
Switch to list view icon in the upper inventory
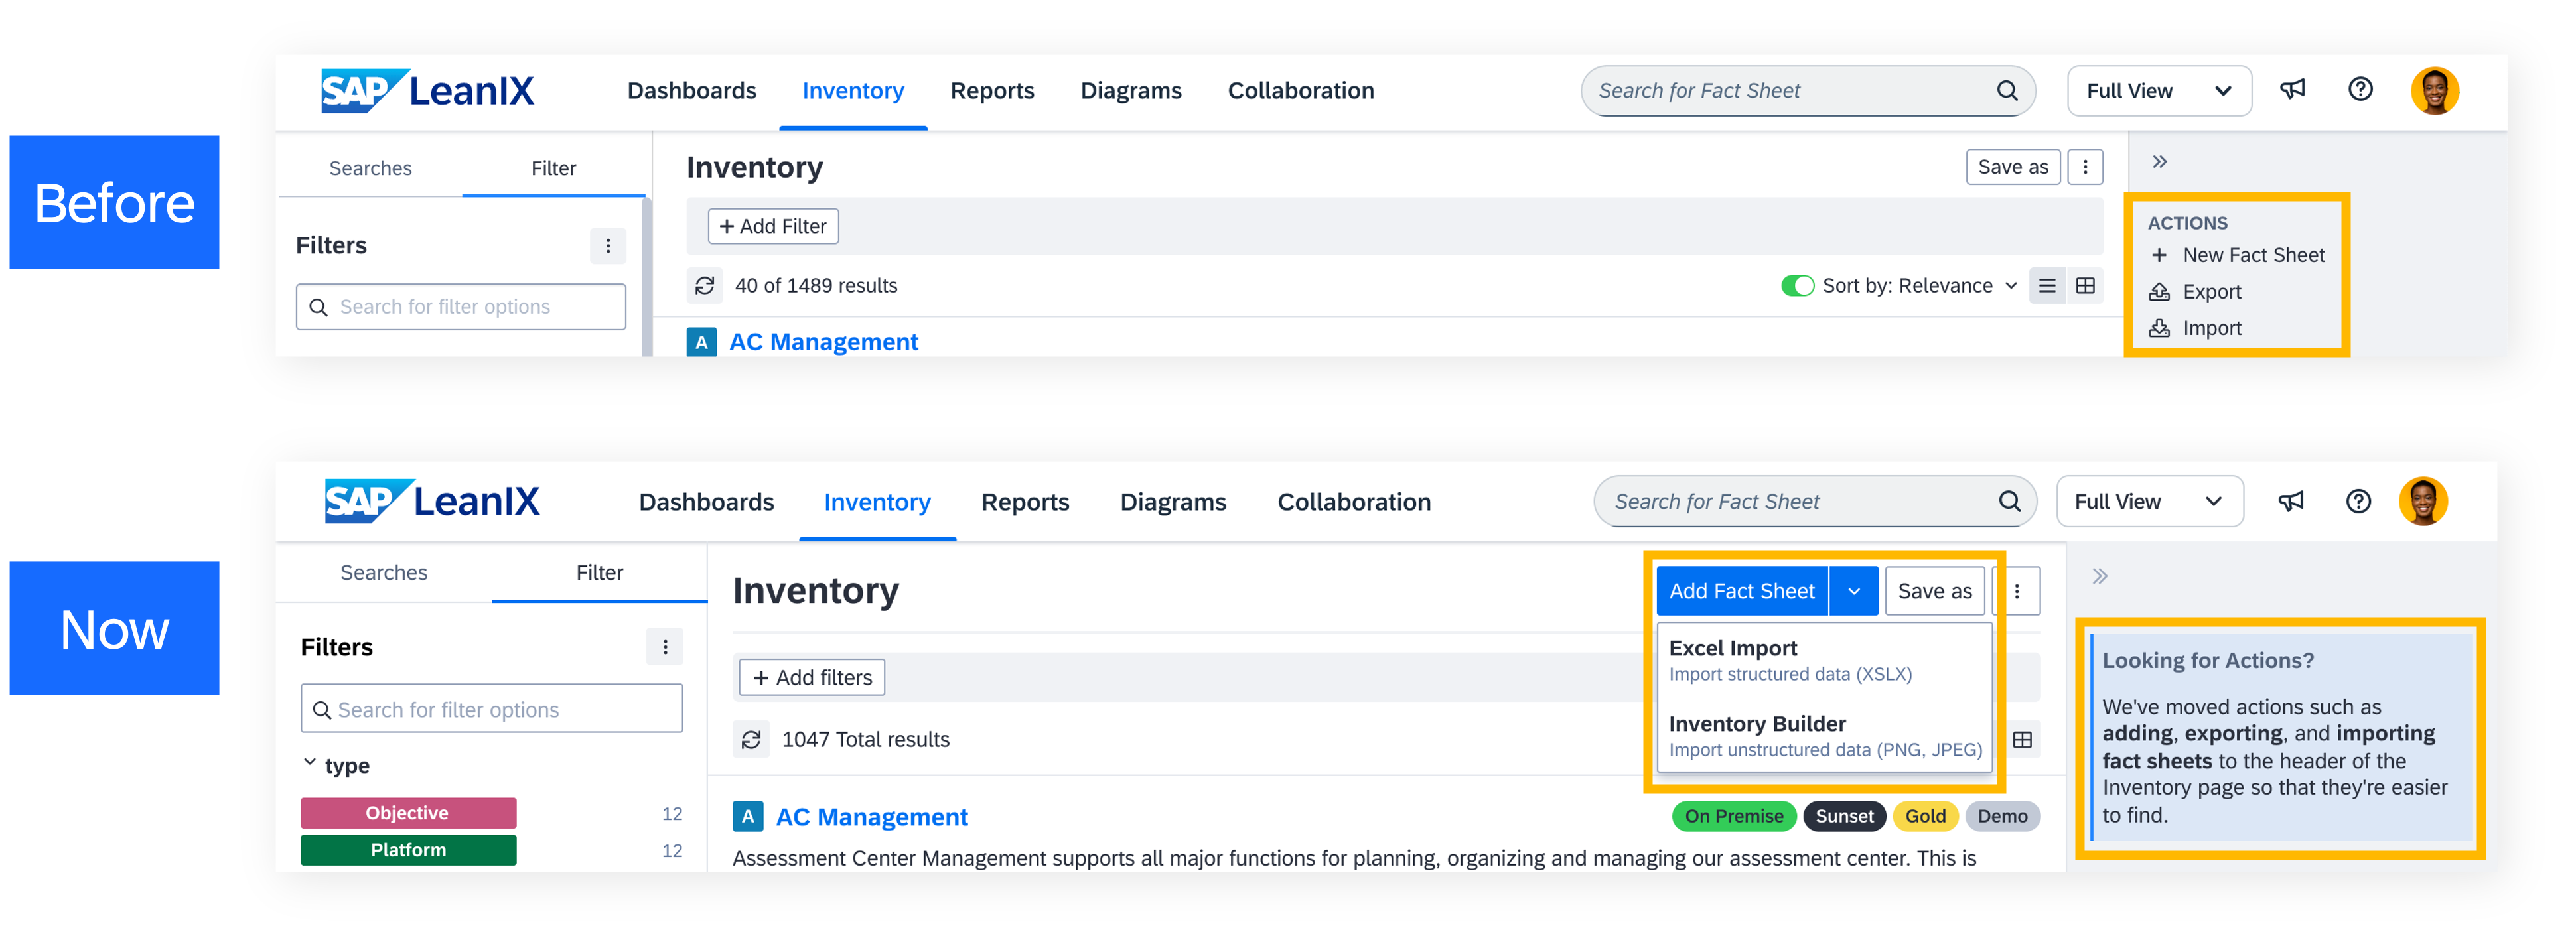pos(2047,286)
